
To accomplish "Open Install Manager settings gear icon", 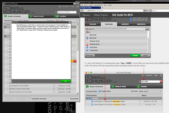I will [77, 6].
